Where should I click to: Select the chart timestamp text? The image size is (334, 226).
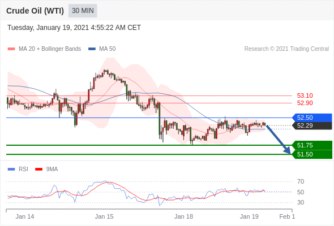click(x=74, y=28)
